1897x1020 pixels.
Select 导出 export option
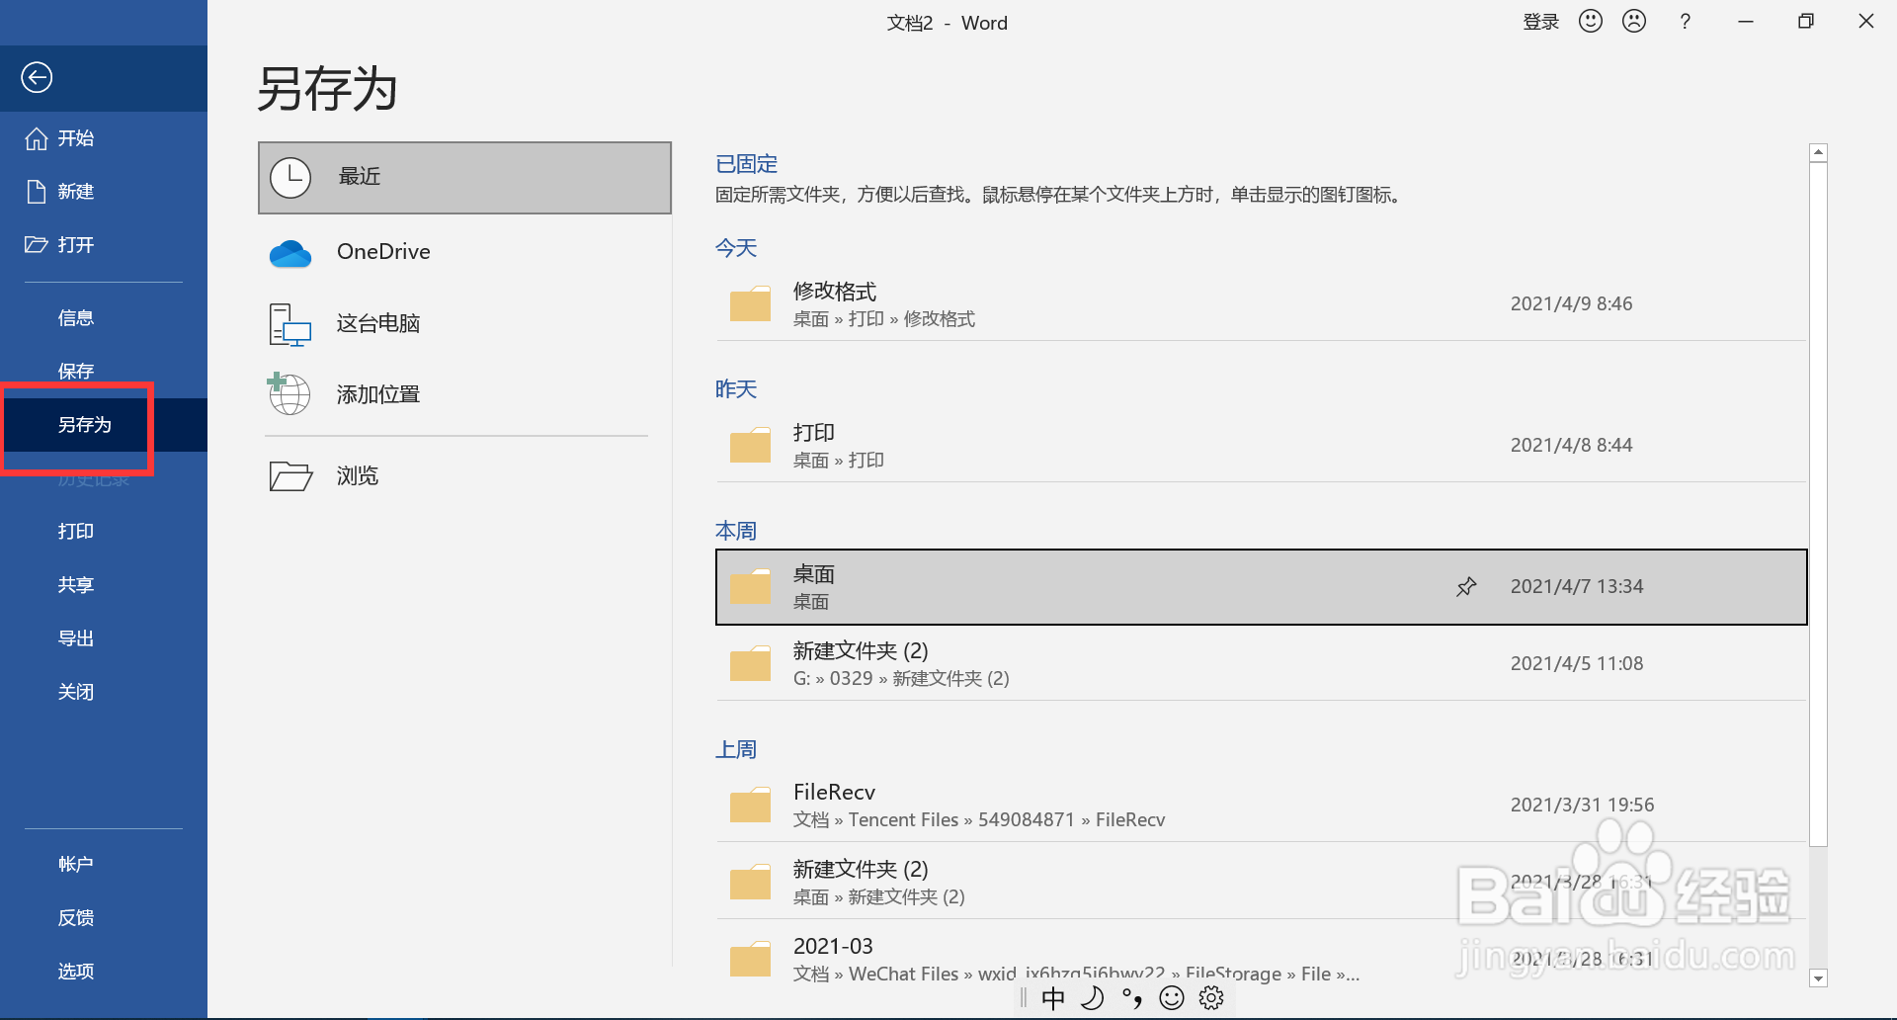tap(104, 638)
